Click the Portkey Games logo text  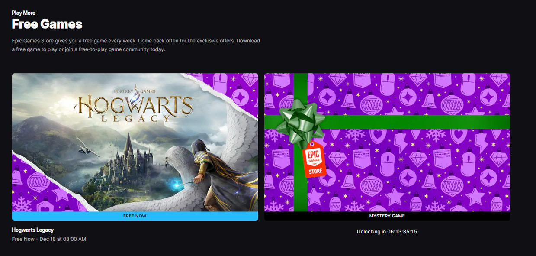pyautogui.click(x=135, y=91)
